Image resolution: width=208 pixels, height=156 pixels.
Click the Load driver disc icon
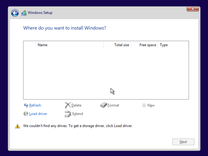pos(26,114)
